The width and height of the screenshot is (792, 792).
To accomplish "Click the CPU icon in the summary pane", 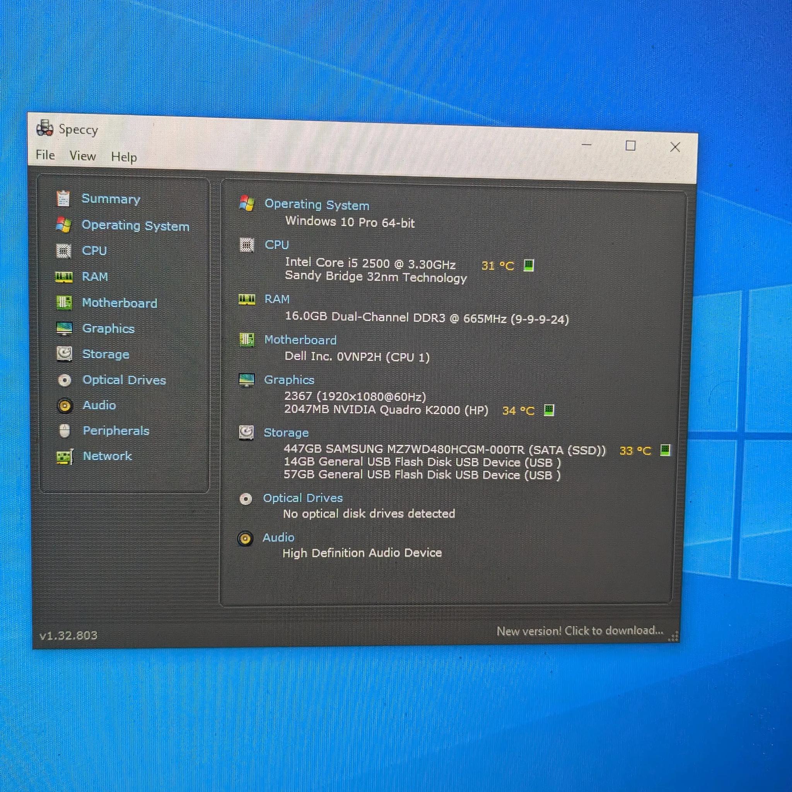I will tap(247, 245).
